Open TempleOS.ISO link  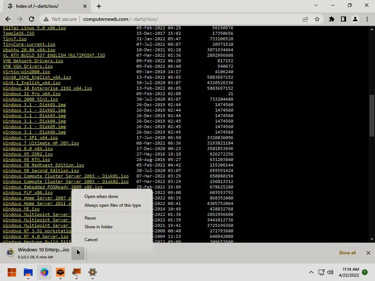point(18,33)
